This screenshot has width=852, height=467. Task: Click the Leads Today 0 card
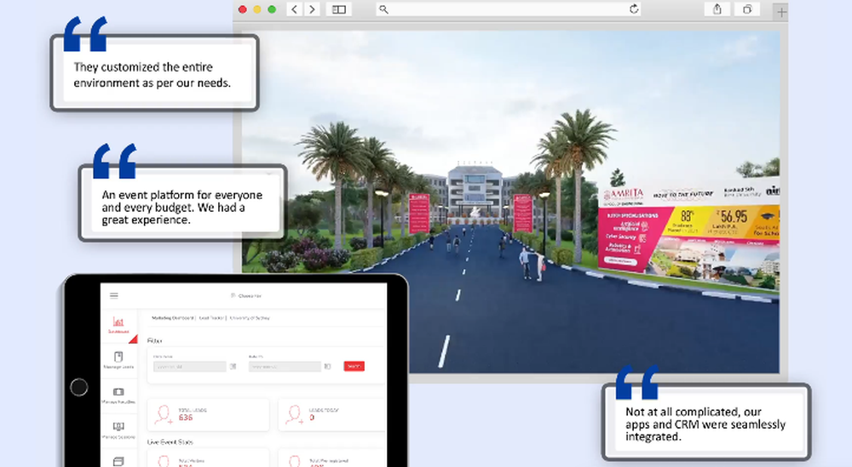coord(332,415)
